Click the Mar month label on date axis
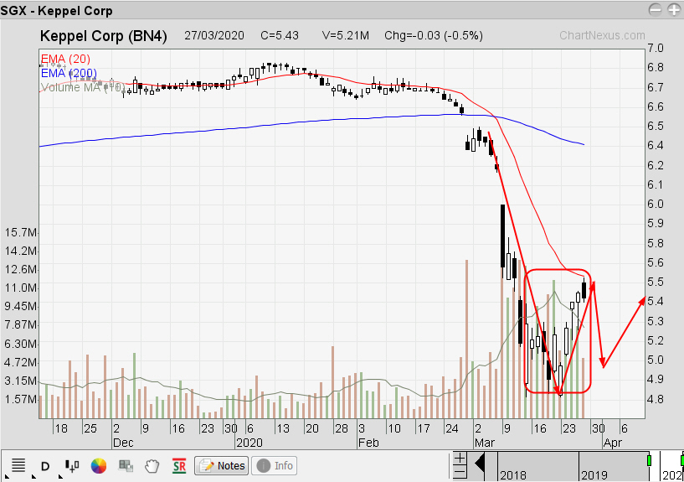 pyautogui.click(x=485, y=443)
